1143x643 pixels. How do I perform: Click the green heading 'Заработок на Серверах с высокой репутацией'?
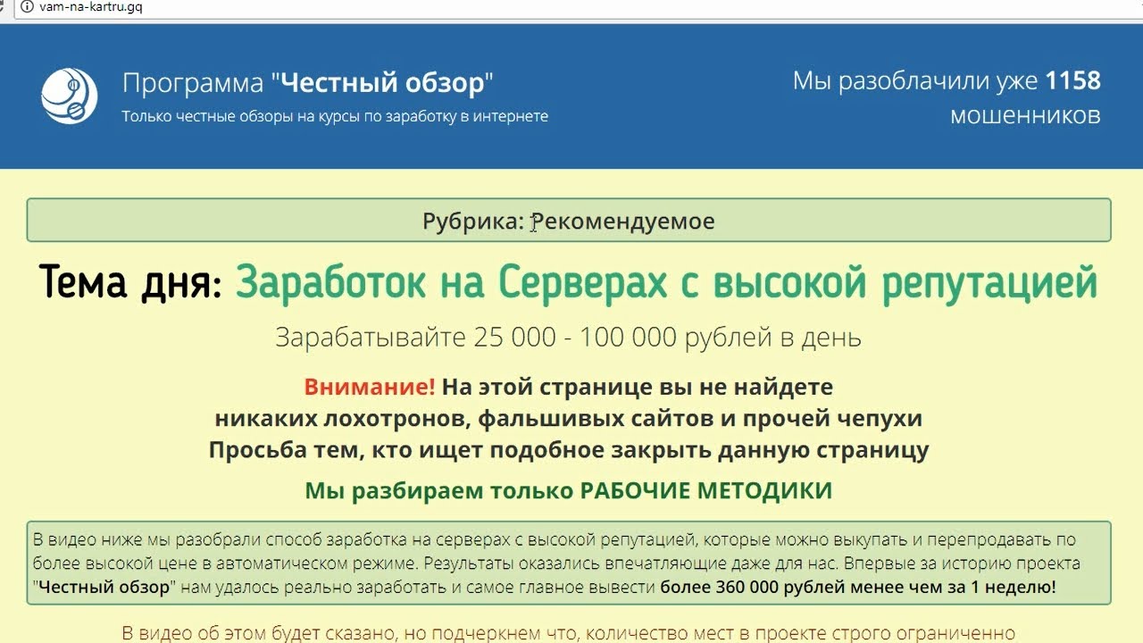point(666,283)
